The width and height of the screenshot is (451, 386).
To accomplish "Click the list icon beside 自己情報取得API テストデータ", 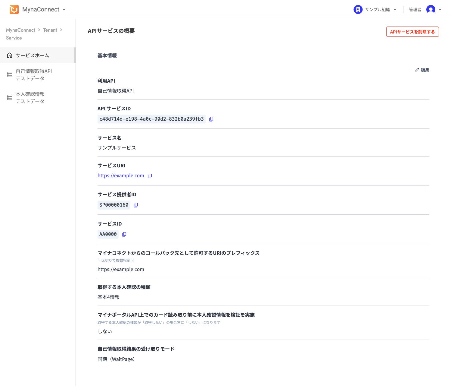I will (x=10, y=74).
